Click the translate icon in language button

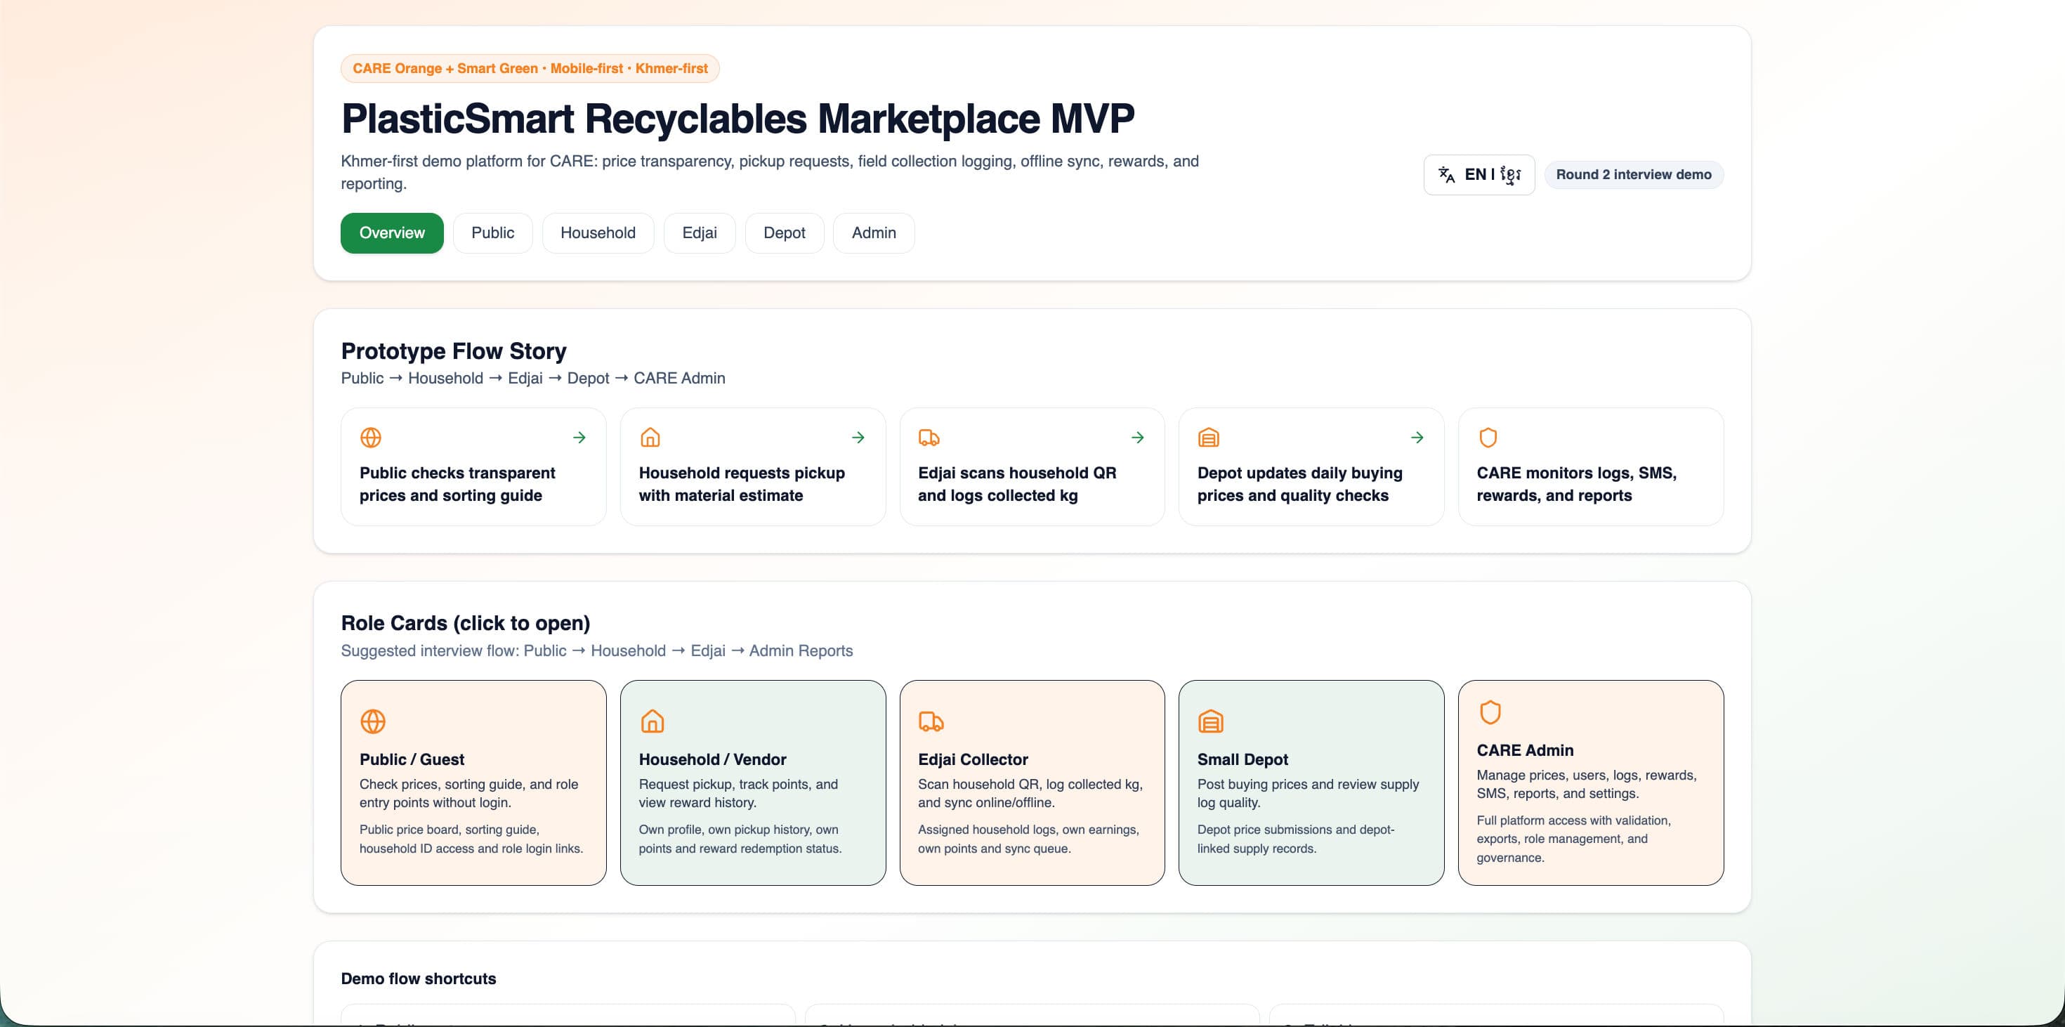click(1446, 175)
